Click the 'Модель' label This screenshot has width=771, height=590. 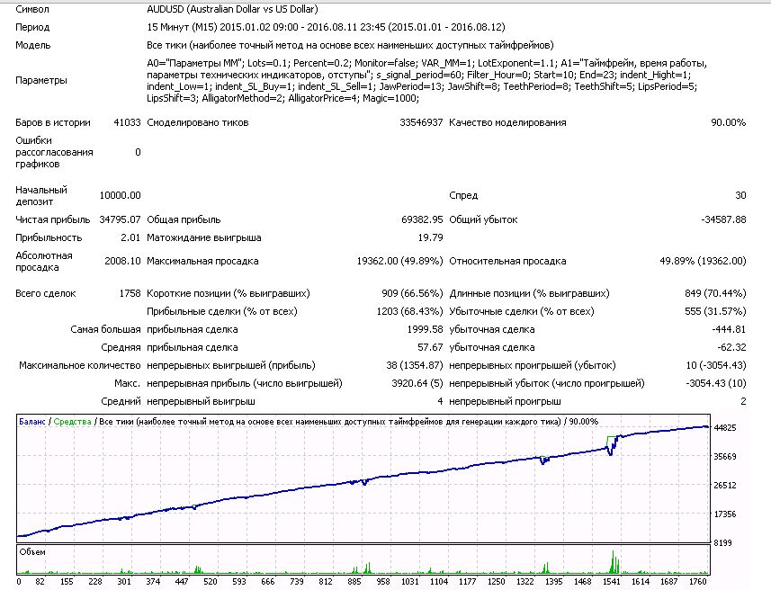tap(33, 45)
